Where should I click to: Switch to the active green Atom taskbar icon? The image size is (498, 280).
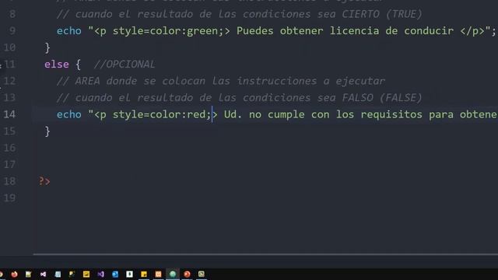[x=173, y=274]
